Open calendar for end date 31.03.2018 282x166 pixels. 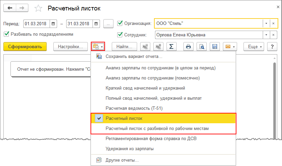(96, 24)
